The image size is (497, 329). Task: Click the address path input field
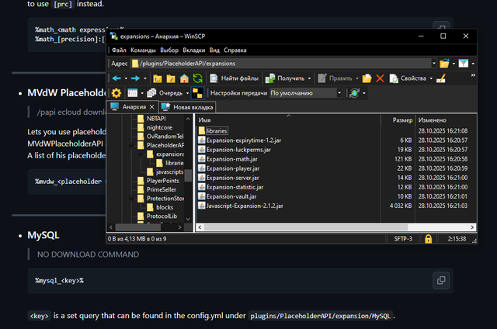click(281, 64)
